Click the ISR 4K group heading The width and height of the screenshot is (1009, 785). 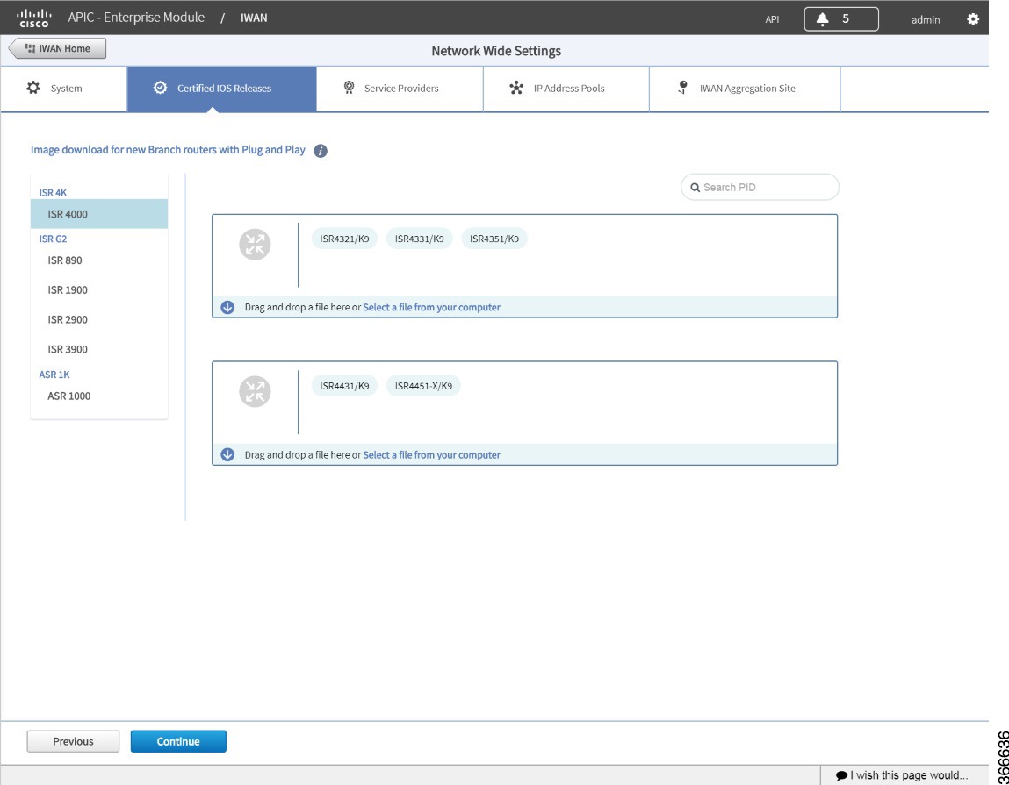[53, 193]
